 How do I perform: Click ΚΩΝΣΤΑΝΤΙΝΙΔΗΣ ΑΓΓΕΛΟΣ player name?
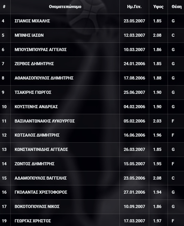pos(41,149)
